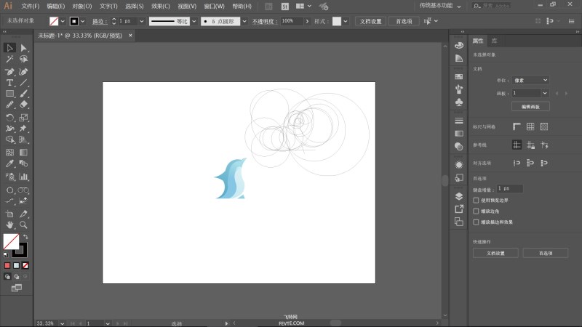Swap fill and stroke arrows
The height and width of the screenshot is (327, 582).
click(x=25, y=237)
